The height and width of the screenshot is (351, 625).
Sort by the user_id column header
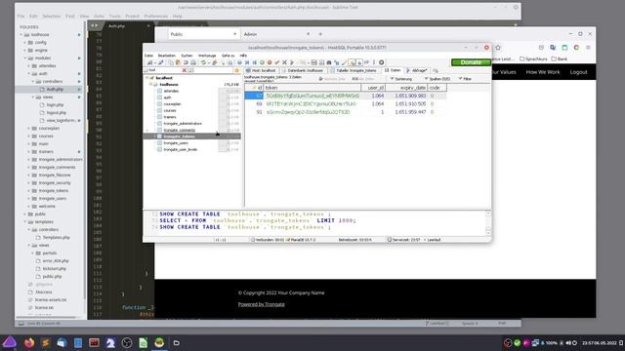(x=373, y=88)
